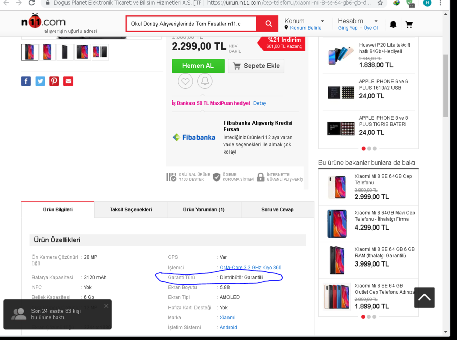Click 'AMOLED' screen type value
This screenshot has width=457, height=340.
coord(230,297)
